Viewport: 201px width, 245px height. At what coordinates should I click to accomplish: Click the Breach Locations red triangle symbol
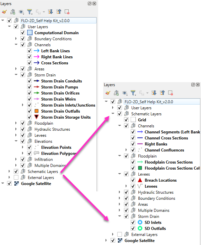[x=140, y=180]
